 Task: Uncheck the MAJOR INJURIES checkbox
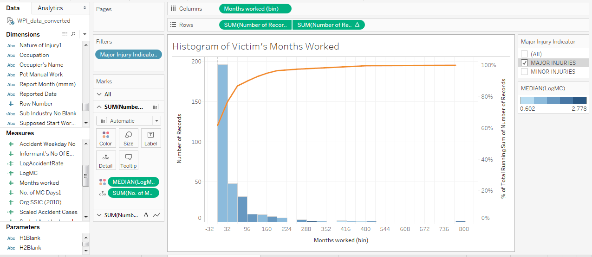click(x=524, y=63)
